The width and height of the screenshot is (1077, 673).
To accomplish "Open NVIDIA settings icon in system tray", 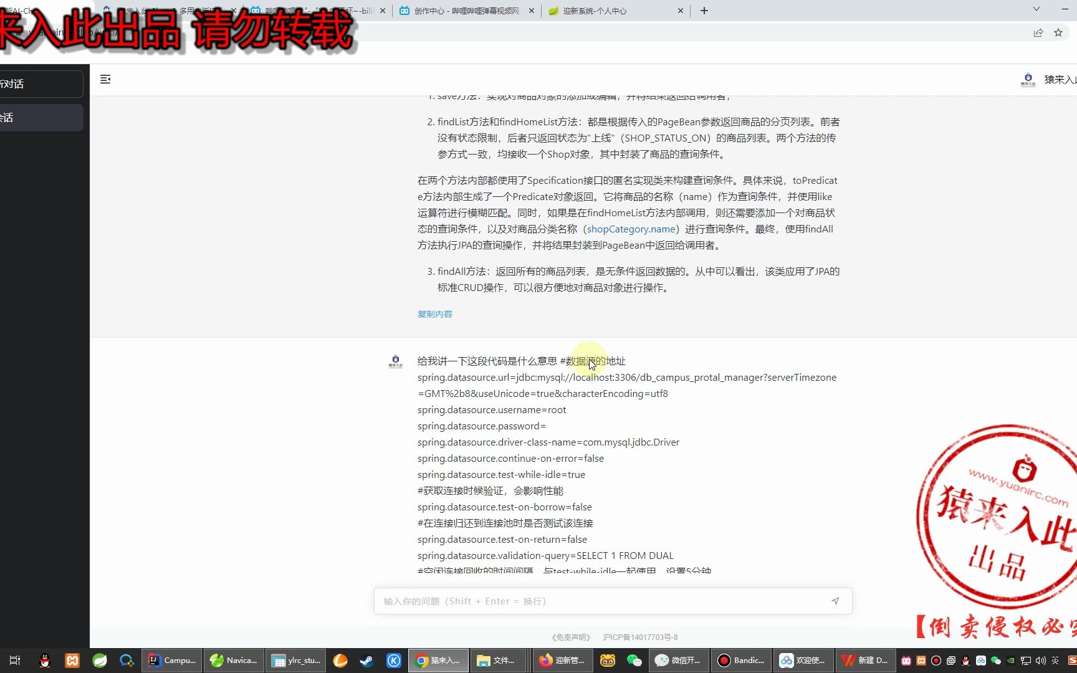I will tap(1011, 661).
